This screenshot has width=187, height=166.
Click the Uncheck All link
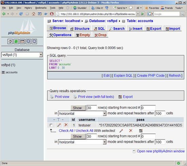[x=84, y=131]
